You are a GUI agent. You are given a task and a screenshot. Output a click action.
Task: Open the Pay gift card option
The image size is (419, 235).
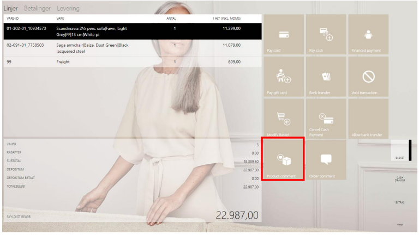[x=284, y=77]
